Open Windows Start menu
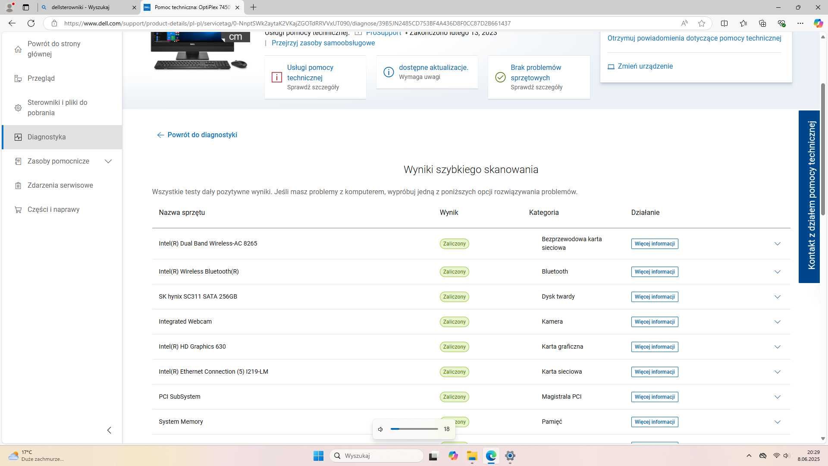 pos(318,456)
